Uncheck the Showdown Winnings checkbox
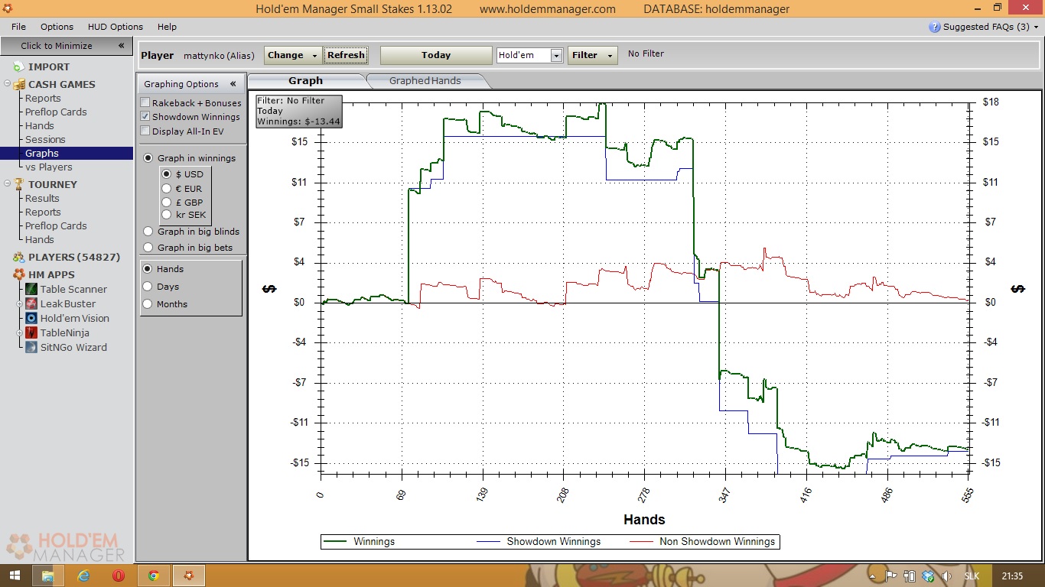 coord(145,117)
